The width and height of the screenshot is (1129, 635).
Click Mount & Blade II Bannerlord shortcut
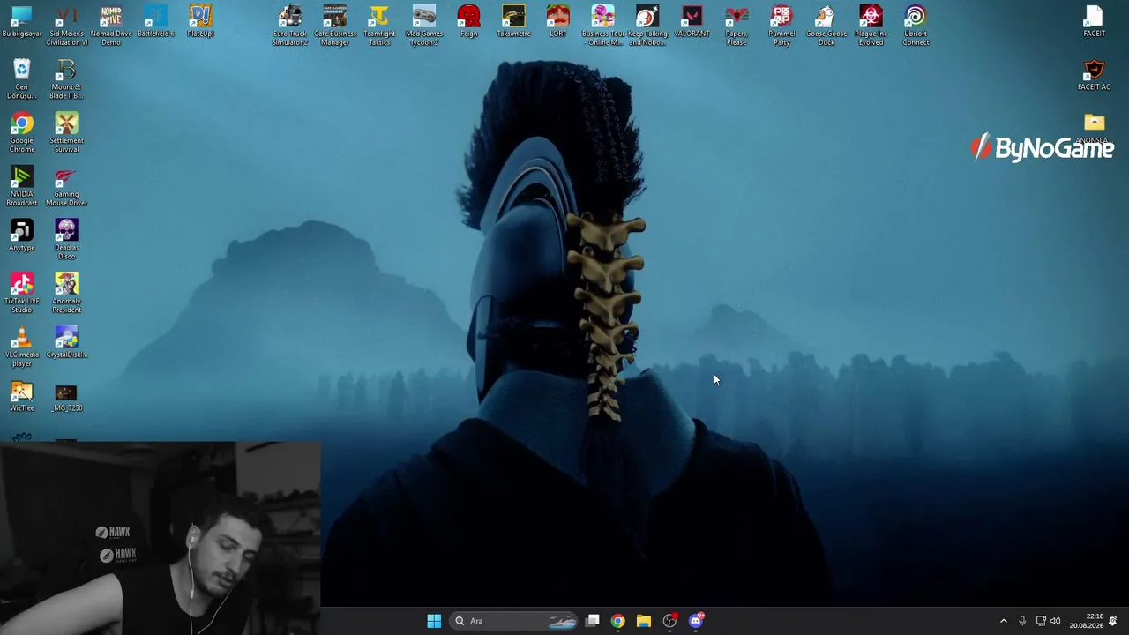pos(66,79)
